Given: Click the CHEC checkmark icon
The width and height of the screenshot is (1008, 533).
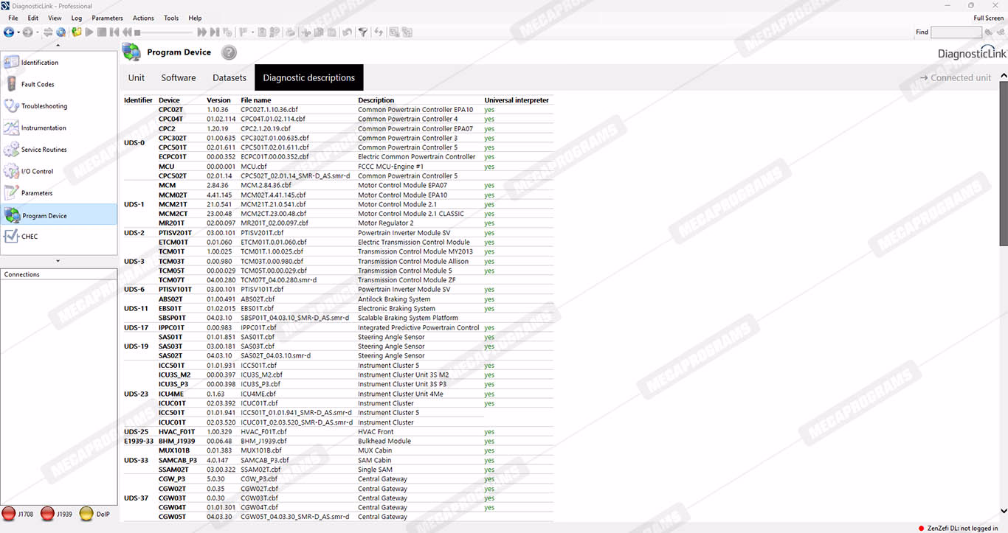Looking at the screenshot, I should pos(11,237).
